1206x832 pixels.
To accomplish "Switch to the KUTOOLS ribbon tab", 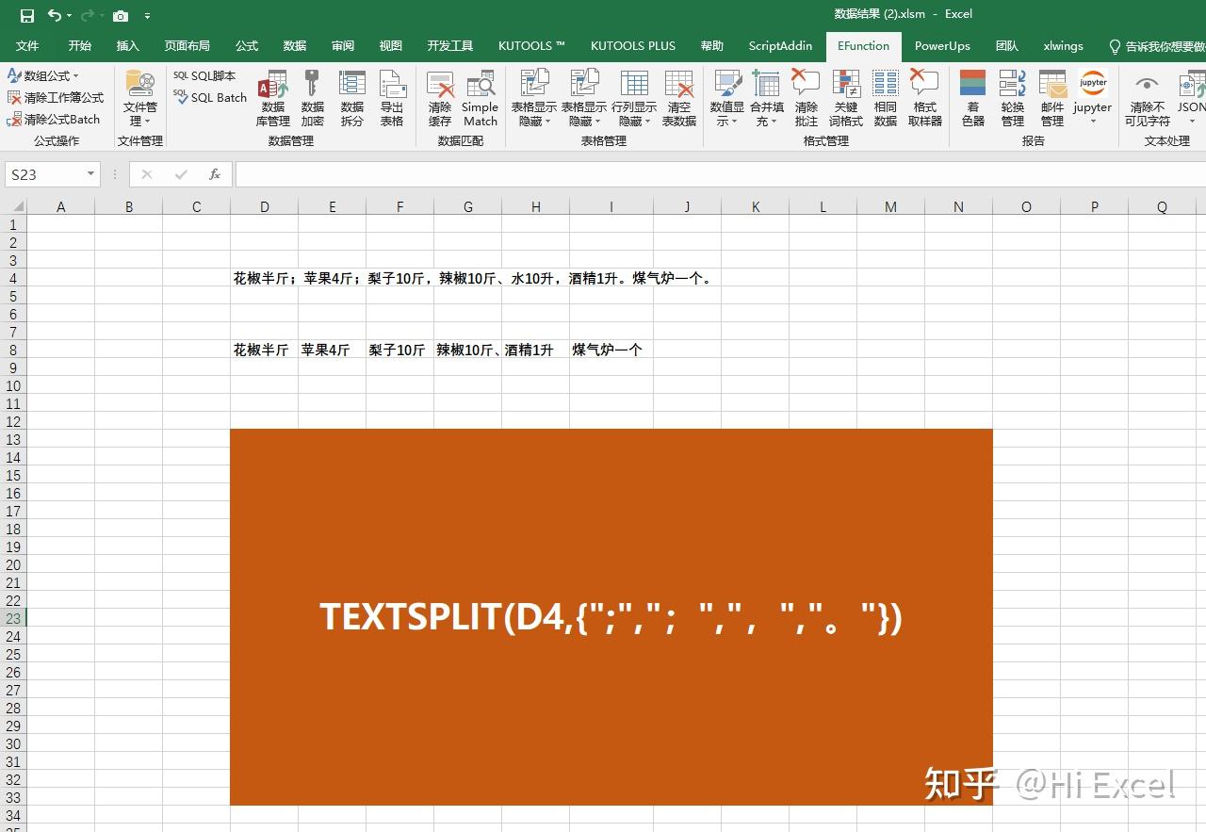I will tap(530, 45).
